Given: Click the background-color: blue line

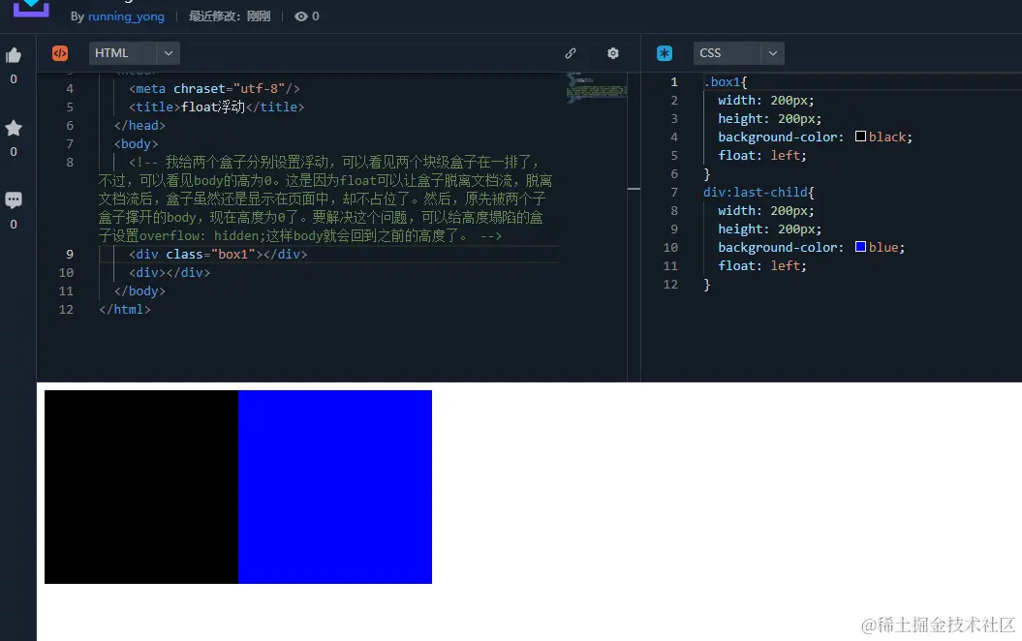Looking at the screenshot, I should [x=811, y=248].
